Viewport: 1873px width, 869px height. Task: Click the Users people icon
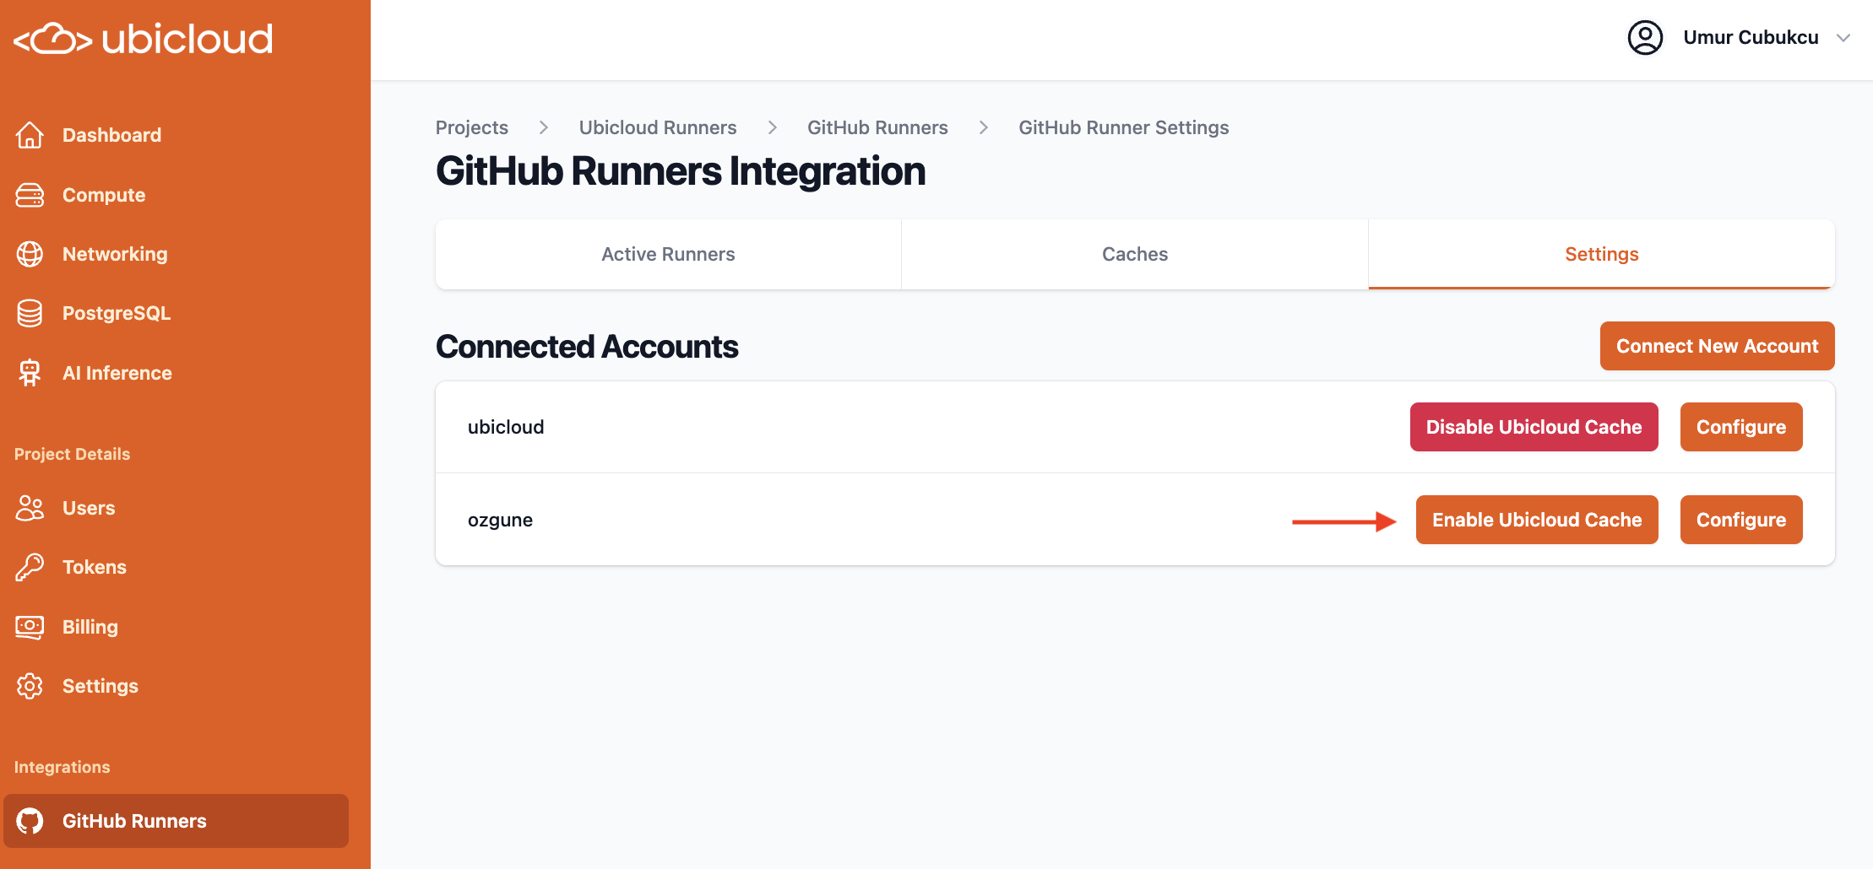tap(30, 508)
